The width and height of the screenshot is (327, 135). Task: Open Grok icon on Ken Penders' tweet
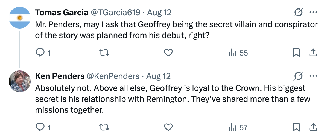click(x=299, y=76)
